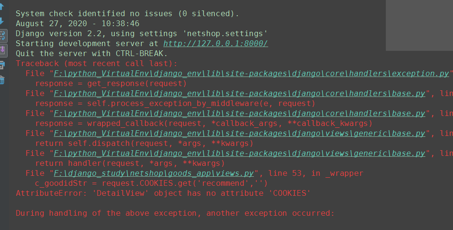This screenshot has width=453, height=230.
Task: Click the AttributeError 'DetailView' message line
Action: (163, 193)
